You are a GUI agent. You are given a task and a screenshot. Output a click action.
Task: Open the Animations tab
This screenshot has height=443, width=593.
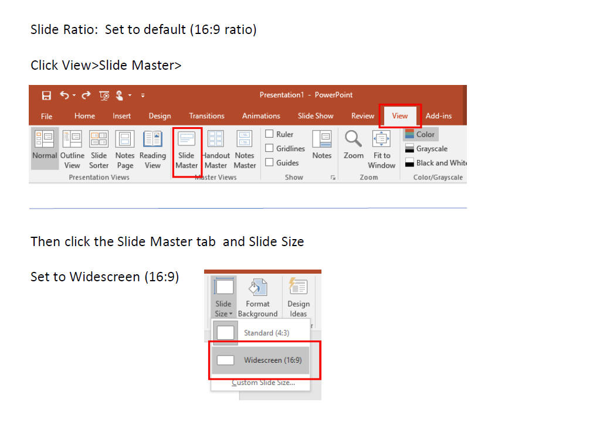click(261, 116)
